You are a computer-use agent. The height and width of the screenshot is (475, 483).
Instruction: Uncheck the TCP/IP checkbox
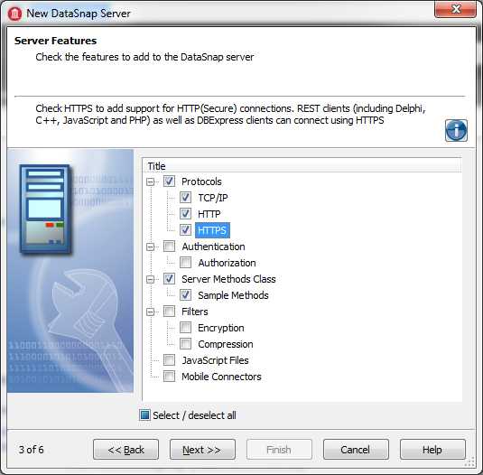click(185, 198)
